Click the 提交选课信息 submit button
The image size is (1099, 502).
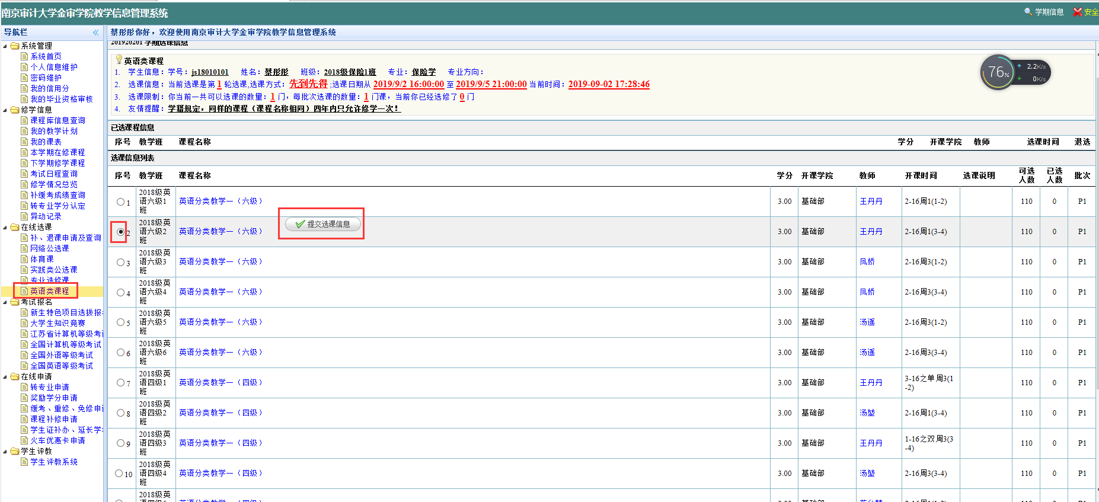[323, 224]
